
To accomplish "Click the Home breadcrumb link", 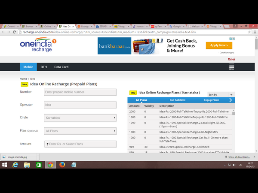I will tap(23, 79).
